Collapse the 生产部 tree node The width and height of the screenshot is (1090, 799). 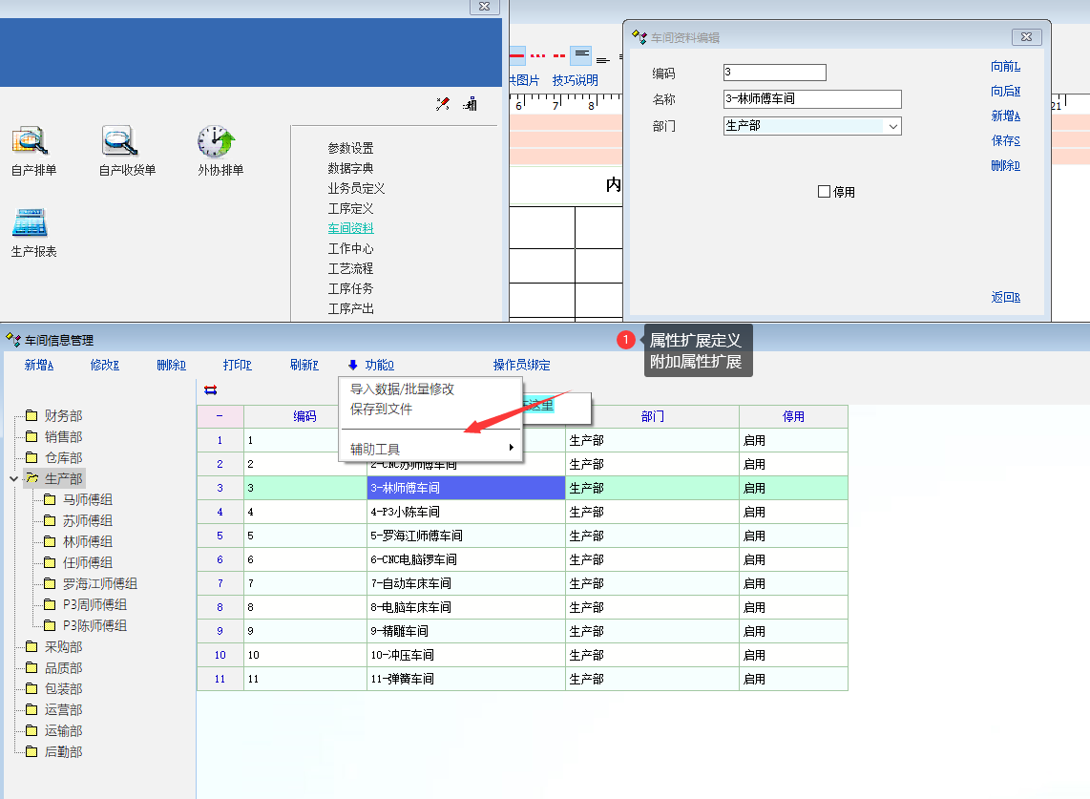click(13, 479)
